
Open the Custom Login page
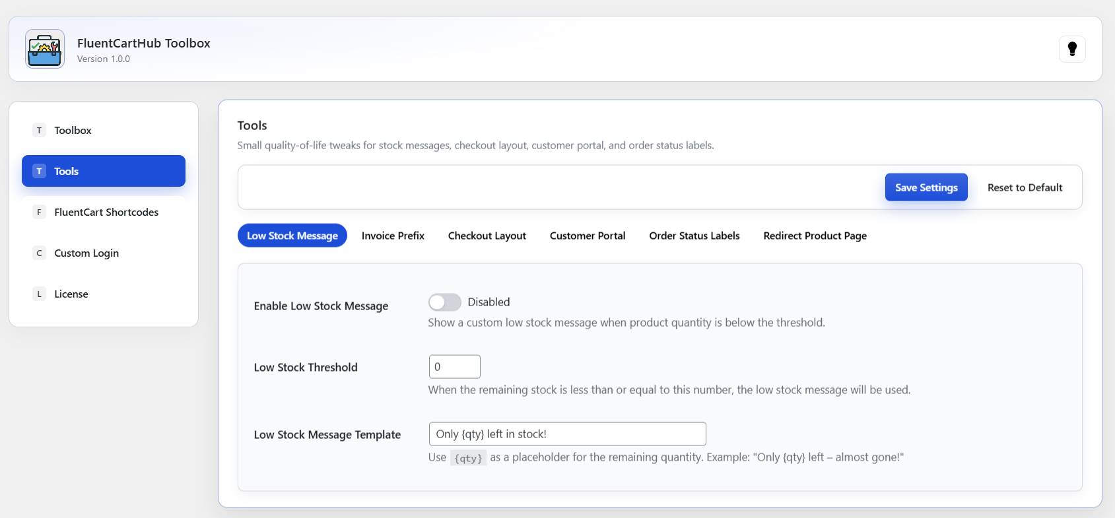click(86, 253)
